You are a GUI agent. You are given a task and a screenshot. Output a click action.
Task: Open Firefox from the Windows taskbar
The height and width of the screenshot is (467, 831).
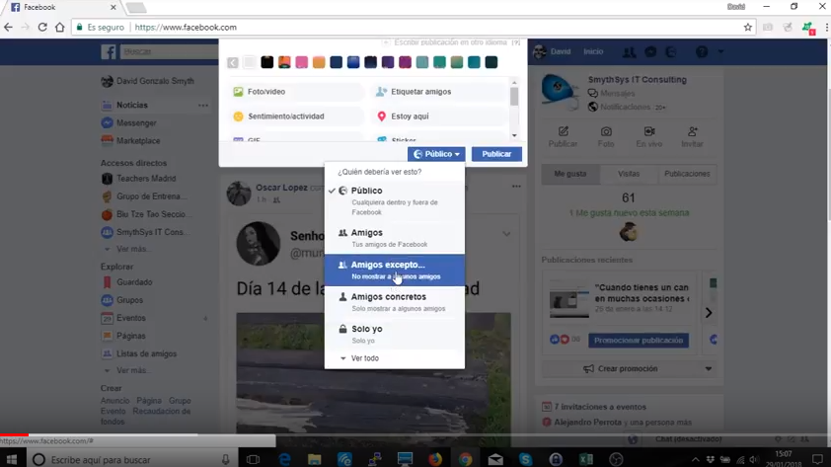(x=434, y=459)
